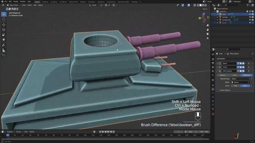This screenshot has height=143, width=255.
Task: Switch to the Sculpting workspace tab
Action: tap(54, 2)
